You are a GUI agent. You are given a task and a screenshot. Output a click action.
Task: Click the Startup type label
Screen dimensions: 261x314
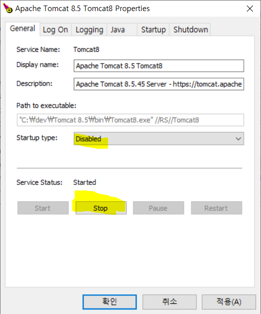[x=37, y=138]
